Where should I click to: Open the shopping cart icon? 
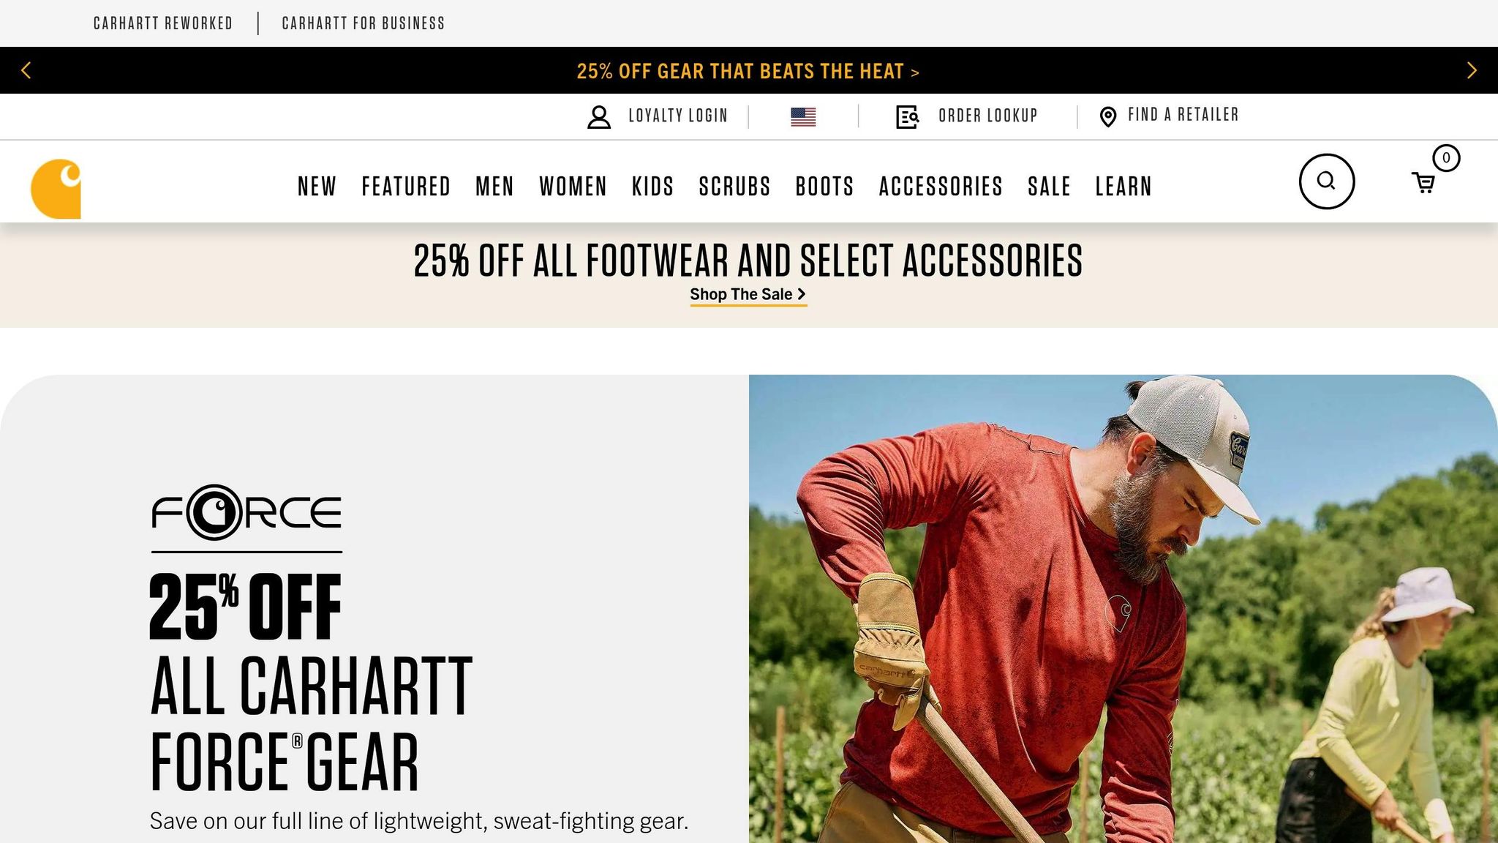coord(1423,183)
